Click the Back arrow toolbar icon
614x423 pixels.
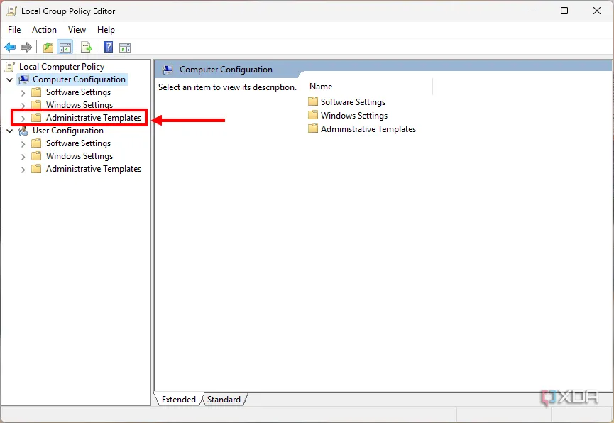10,48
